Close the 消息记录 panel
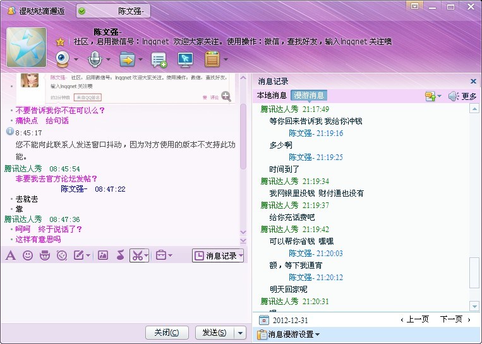Viewport: 482px width, 344px height. pyautogui.click(x=473, y=81)
